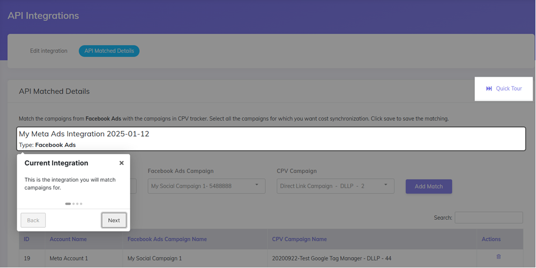Sort table by ID column header
The image size is (536, 268).
pos(32,239)
